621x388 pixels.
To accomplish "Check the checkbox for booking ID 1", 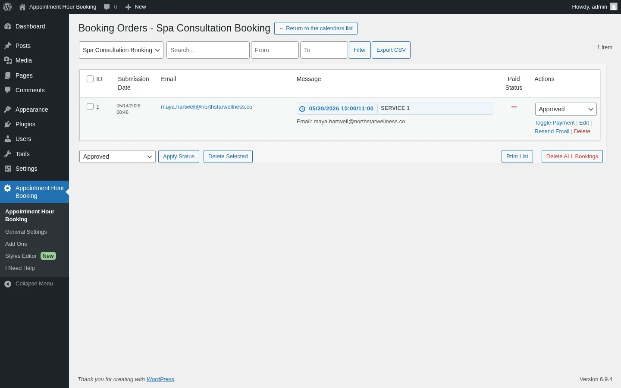I will pyautogui.click(x=90, y=106).
